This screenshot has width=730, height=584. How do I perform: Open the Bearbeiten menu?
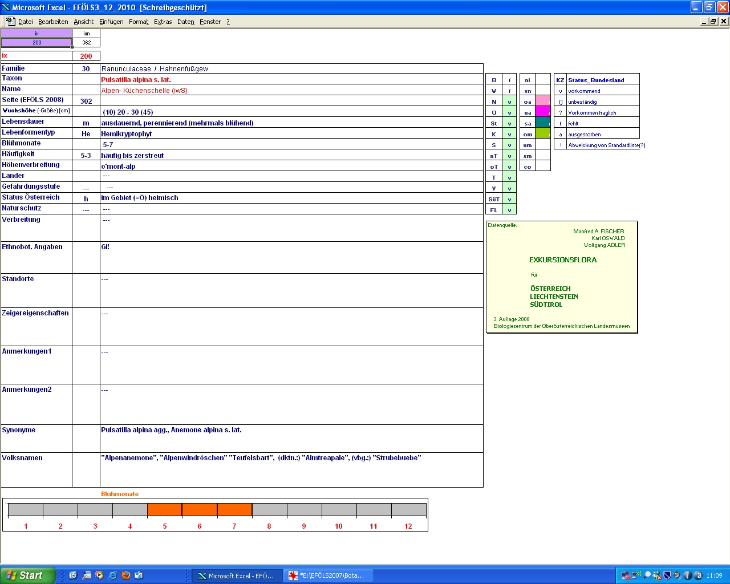53,22
